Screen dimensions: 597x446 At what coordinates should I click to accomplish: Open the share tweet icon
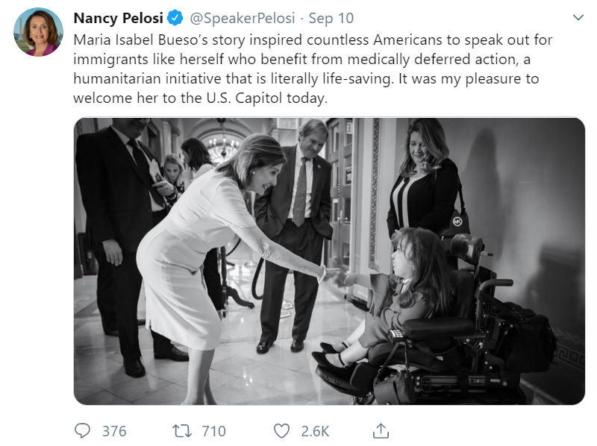tap(381, 430)
